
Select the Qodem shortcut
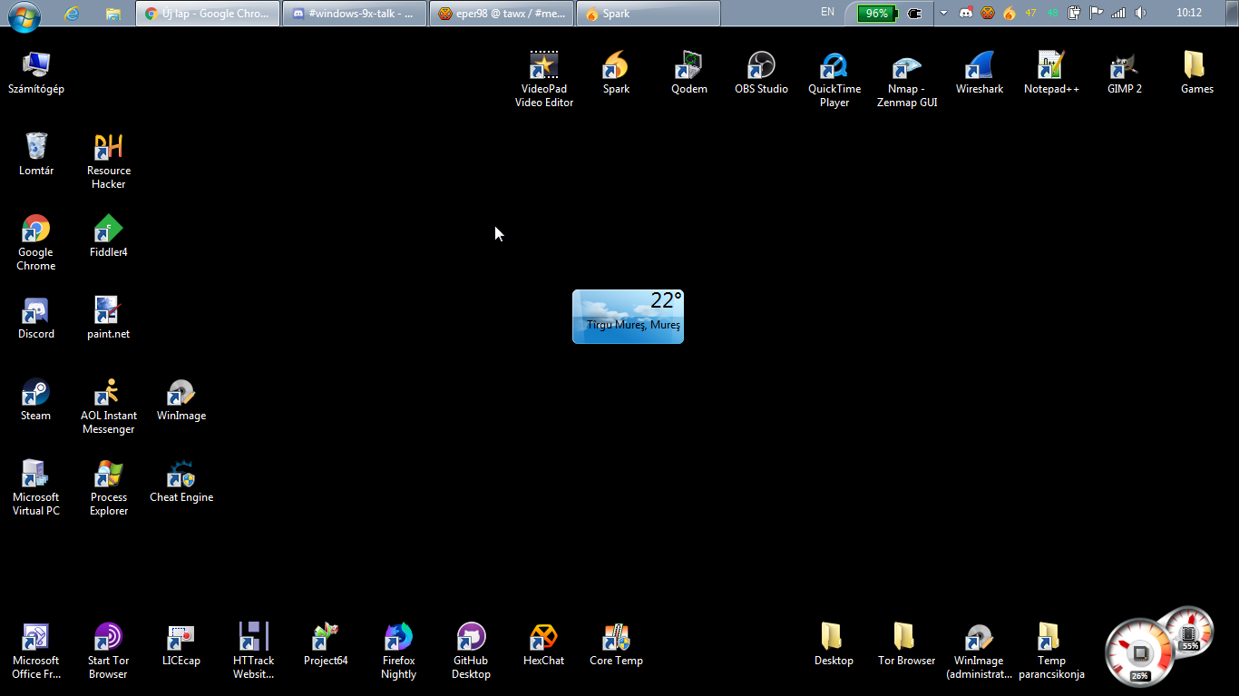(689, 73)
